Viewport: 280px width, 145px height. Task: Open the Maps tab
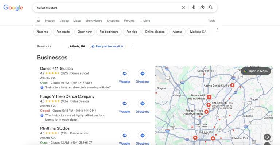click(x=77, y=21)
